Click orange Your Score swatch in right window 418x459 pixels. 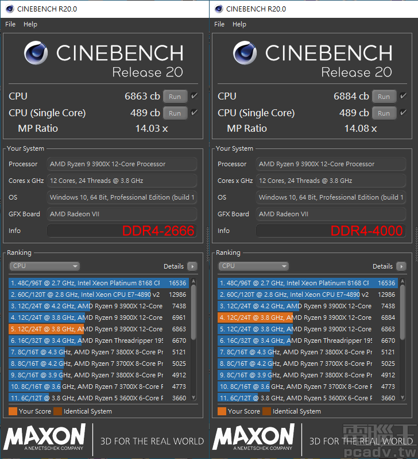(222, 411)
